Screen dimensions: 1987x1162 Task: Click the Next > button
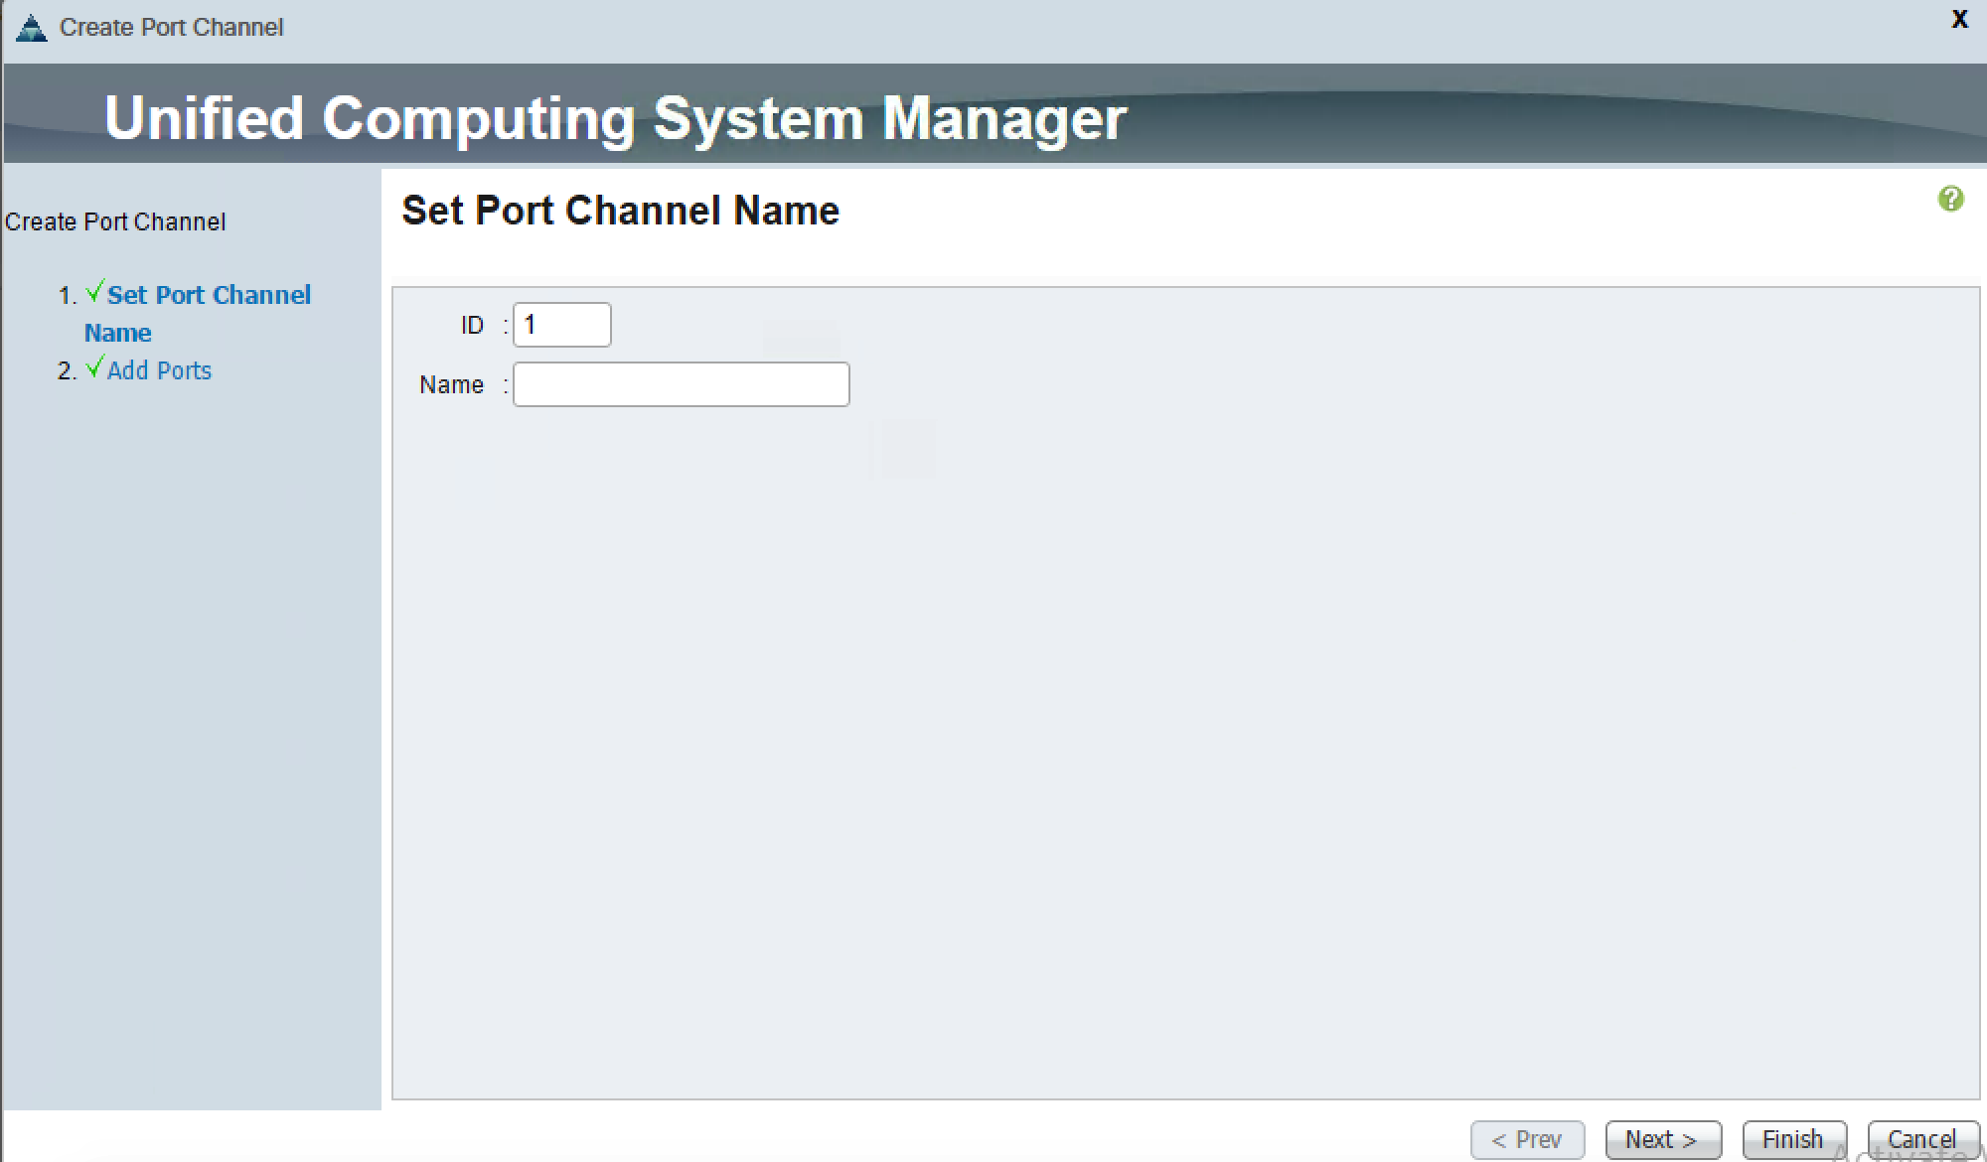point(1662,1139)
